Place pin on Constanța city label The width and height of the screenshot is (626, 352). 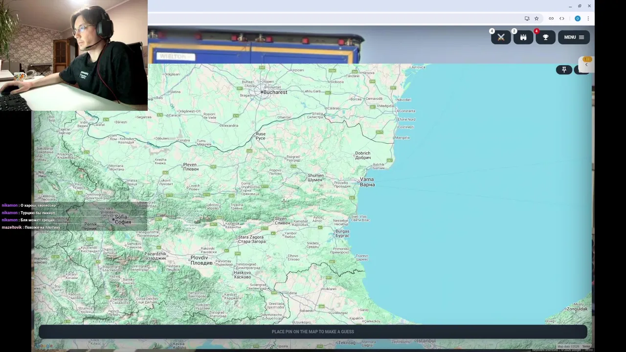407,111
